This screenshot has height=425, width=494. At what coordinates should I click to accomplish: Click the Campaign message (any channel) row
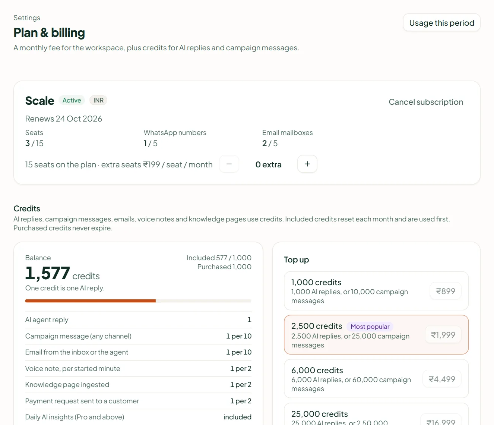(x=138, y=336)
